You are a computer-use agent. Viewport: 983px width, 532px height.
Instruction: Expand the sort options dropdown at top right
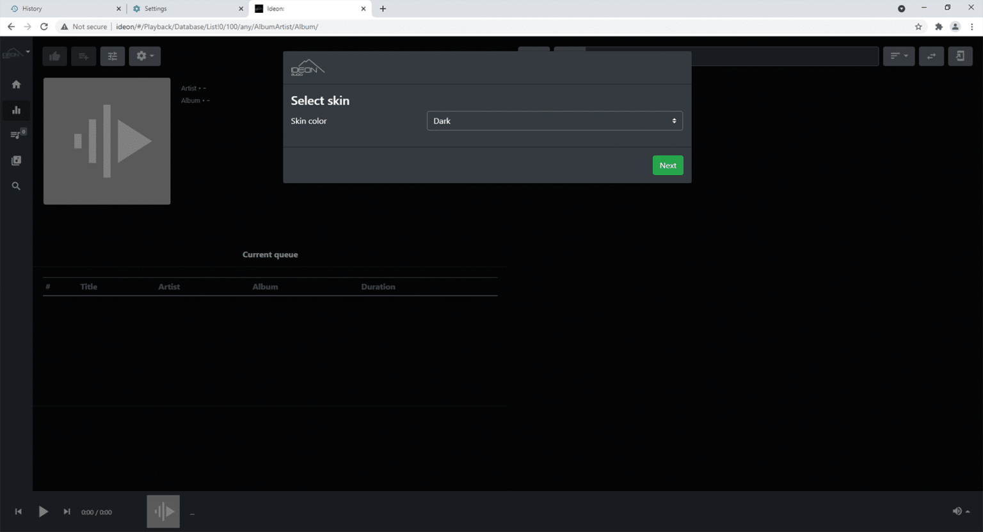click(x=899, y=56)
